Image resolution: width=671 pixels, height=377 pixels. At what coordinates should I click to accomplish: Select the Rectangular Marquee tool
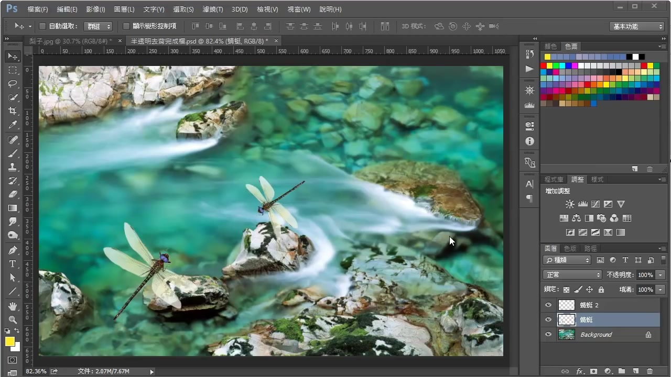(x=13, y=70)
